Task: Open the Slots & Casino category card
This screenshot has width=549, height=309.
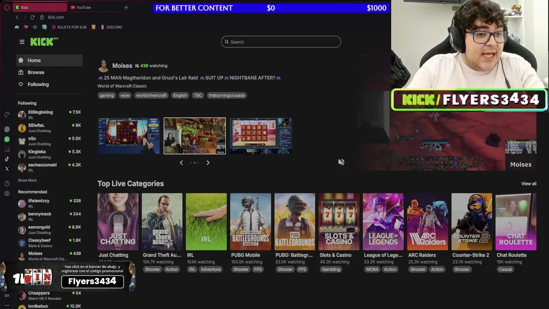Action: (339, 221)
